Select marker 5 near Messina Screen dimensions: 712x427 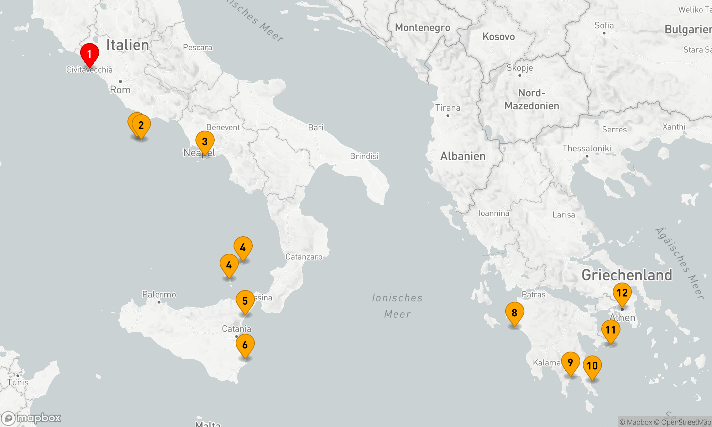[x=245, y=301]
